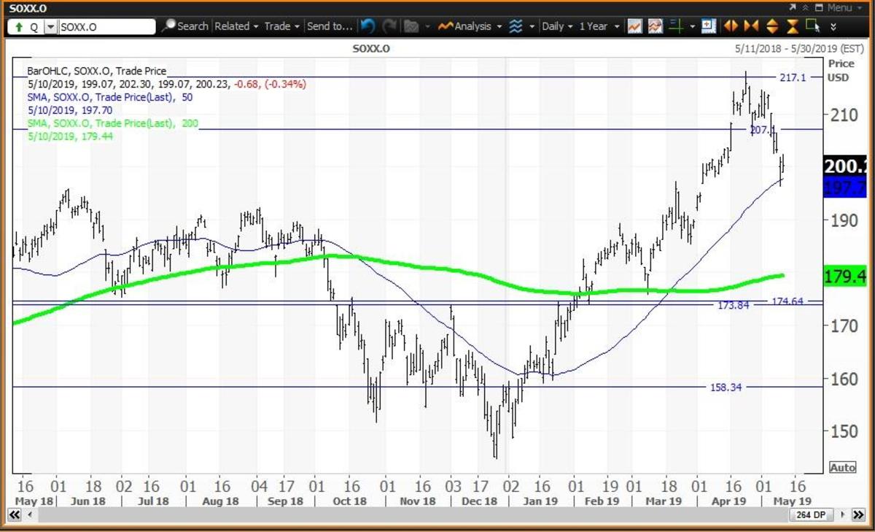Jump to chart end with double-right arrows
Screen dimensions: 875x532
point(857,515)
